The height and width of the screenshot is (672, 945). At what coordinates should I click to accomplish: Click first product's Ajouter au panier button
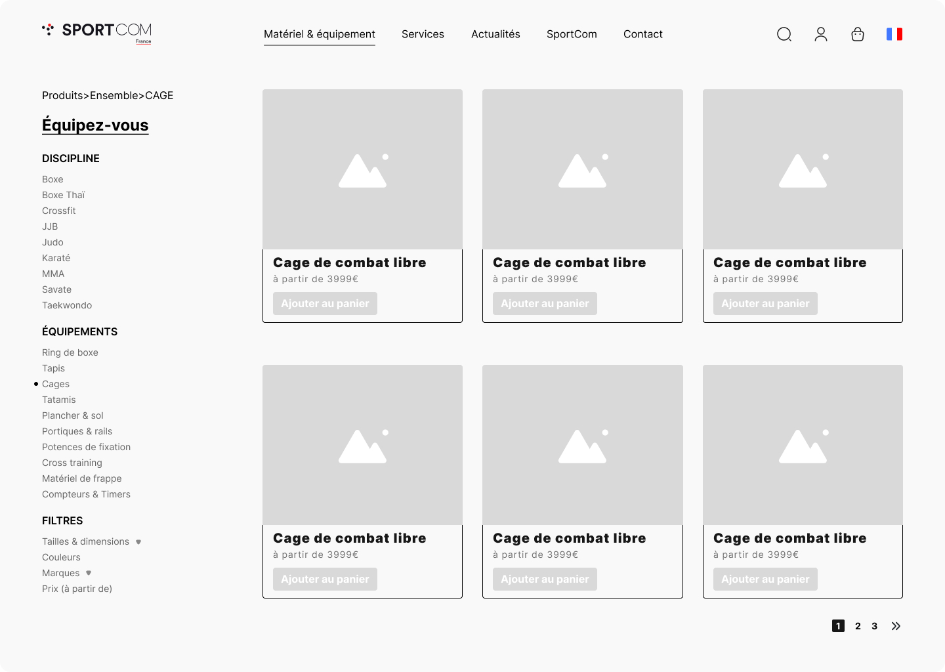coord(325,303)
